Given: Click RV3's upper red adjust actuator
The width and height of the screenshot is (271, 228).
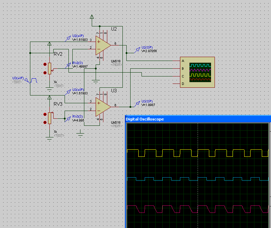Looking at the screenshot, I should [45, 114].
